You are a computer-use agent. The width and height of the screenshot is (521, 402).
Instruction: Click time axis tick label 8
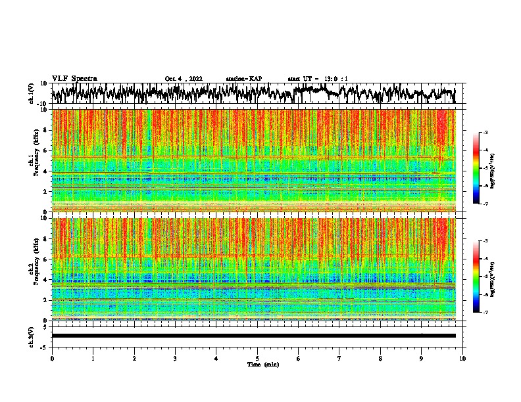click(380, 359)
